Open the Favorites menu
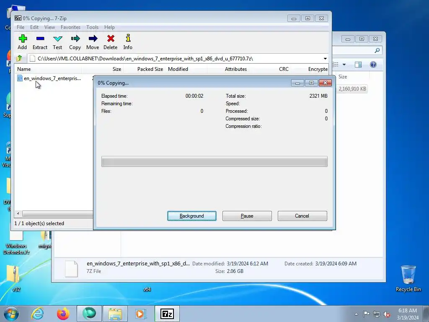 click(x=70, y=27)
